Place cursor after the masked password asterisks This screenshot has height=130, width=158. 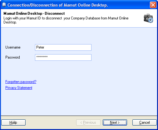click(x=48, y=57)
